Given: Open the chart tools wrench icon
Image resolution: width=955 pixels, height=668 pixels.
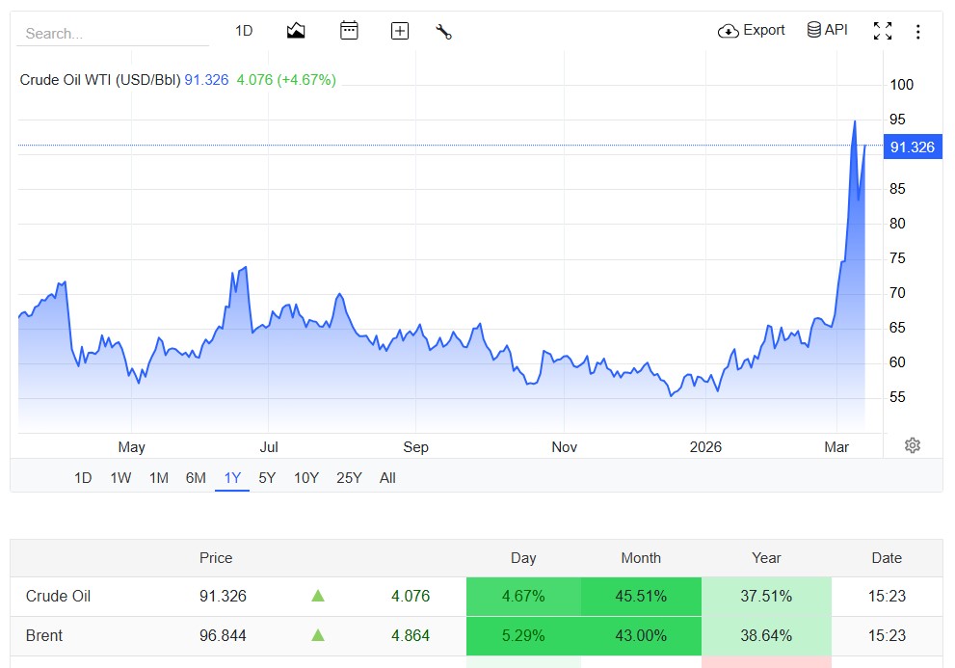Looking at the screenshot, I should tap(443, 31).
